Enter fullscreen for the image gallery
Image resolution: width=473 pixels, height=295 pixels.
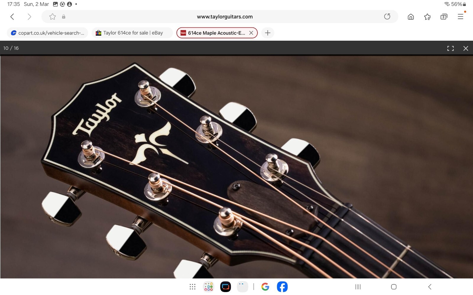click(450, 48)
